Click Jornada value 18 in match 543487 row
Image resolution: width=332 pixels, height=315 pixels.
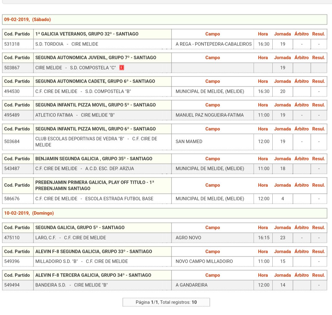[x=283, y=168]
